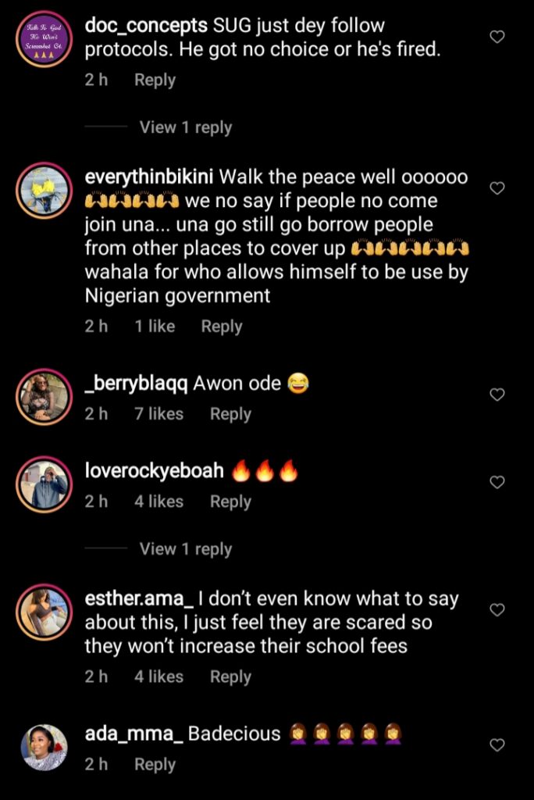Open everythinbikini's avatar
534x800 pixels.
tap(44, 191)
